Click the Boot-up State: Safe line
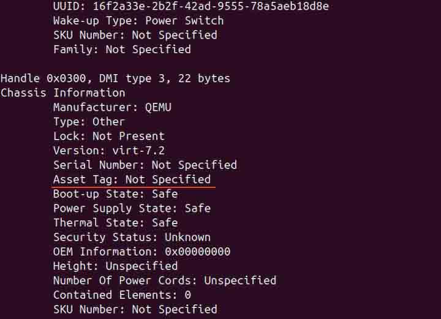 pyautogui.click(x=115, y=193)
